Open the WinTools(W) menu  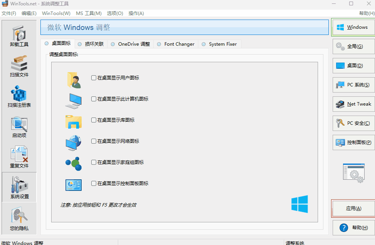point(56,13)
